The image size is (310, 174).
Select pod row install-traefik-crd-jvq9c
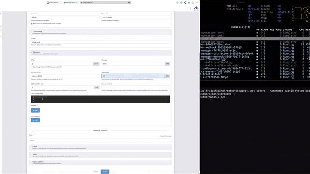coord(255,65)
